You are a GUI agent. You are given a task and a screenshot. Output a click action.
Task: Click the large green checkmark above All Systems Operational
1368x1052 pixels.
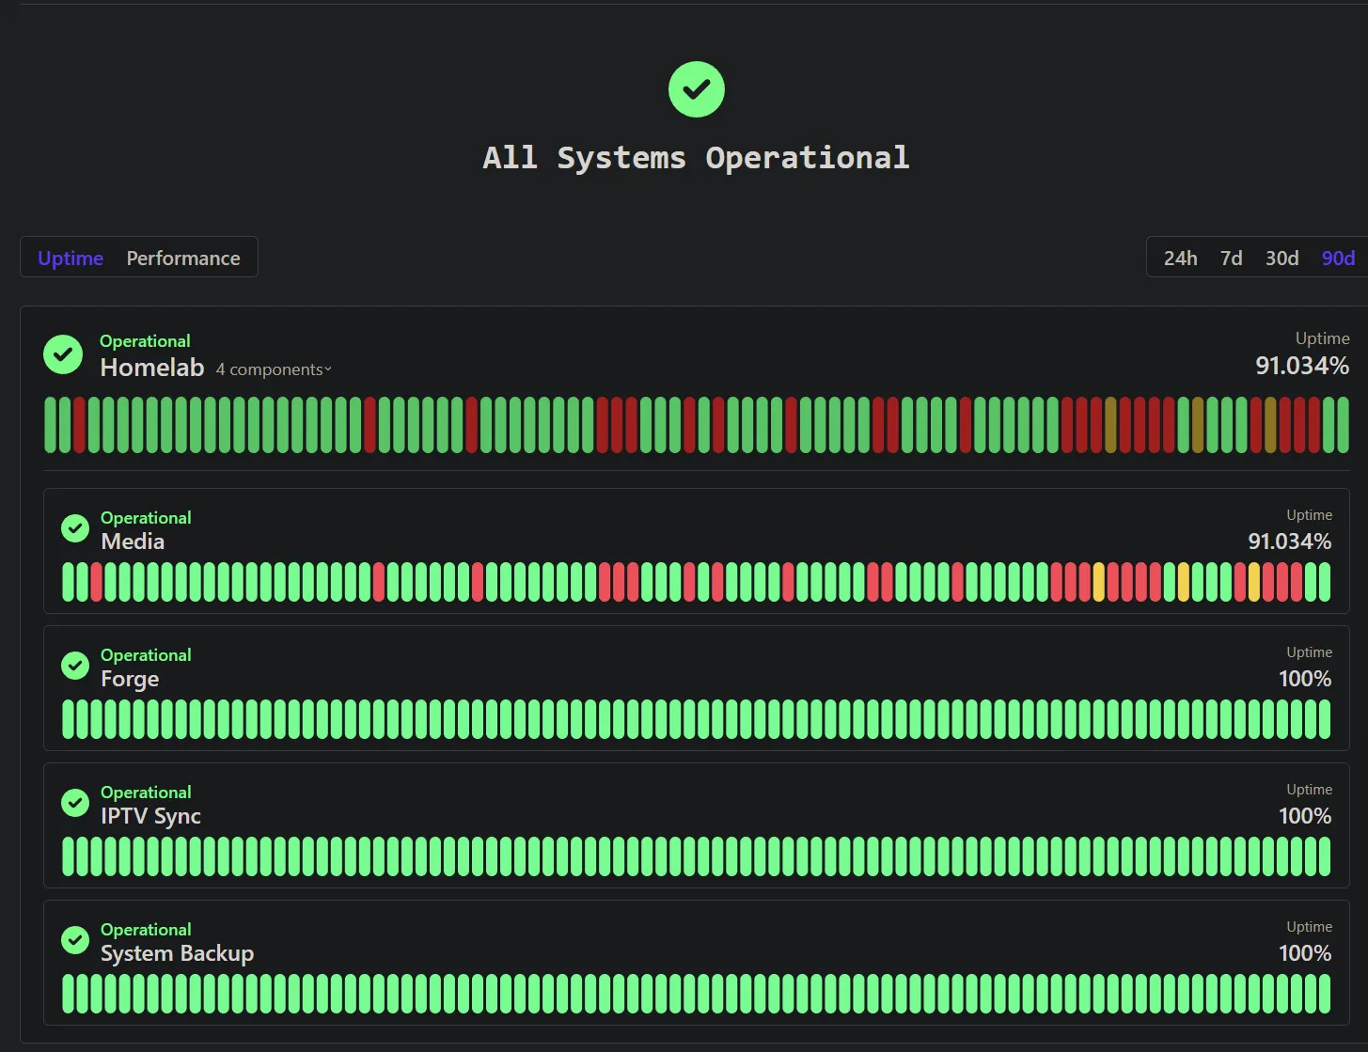696,89
